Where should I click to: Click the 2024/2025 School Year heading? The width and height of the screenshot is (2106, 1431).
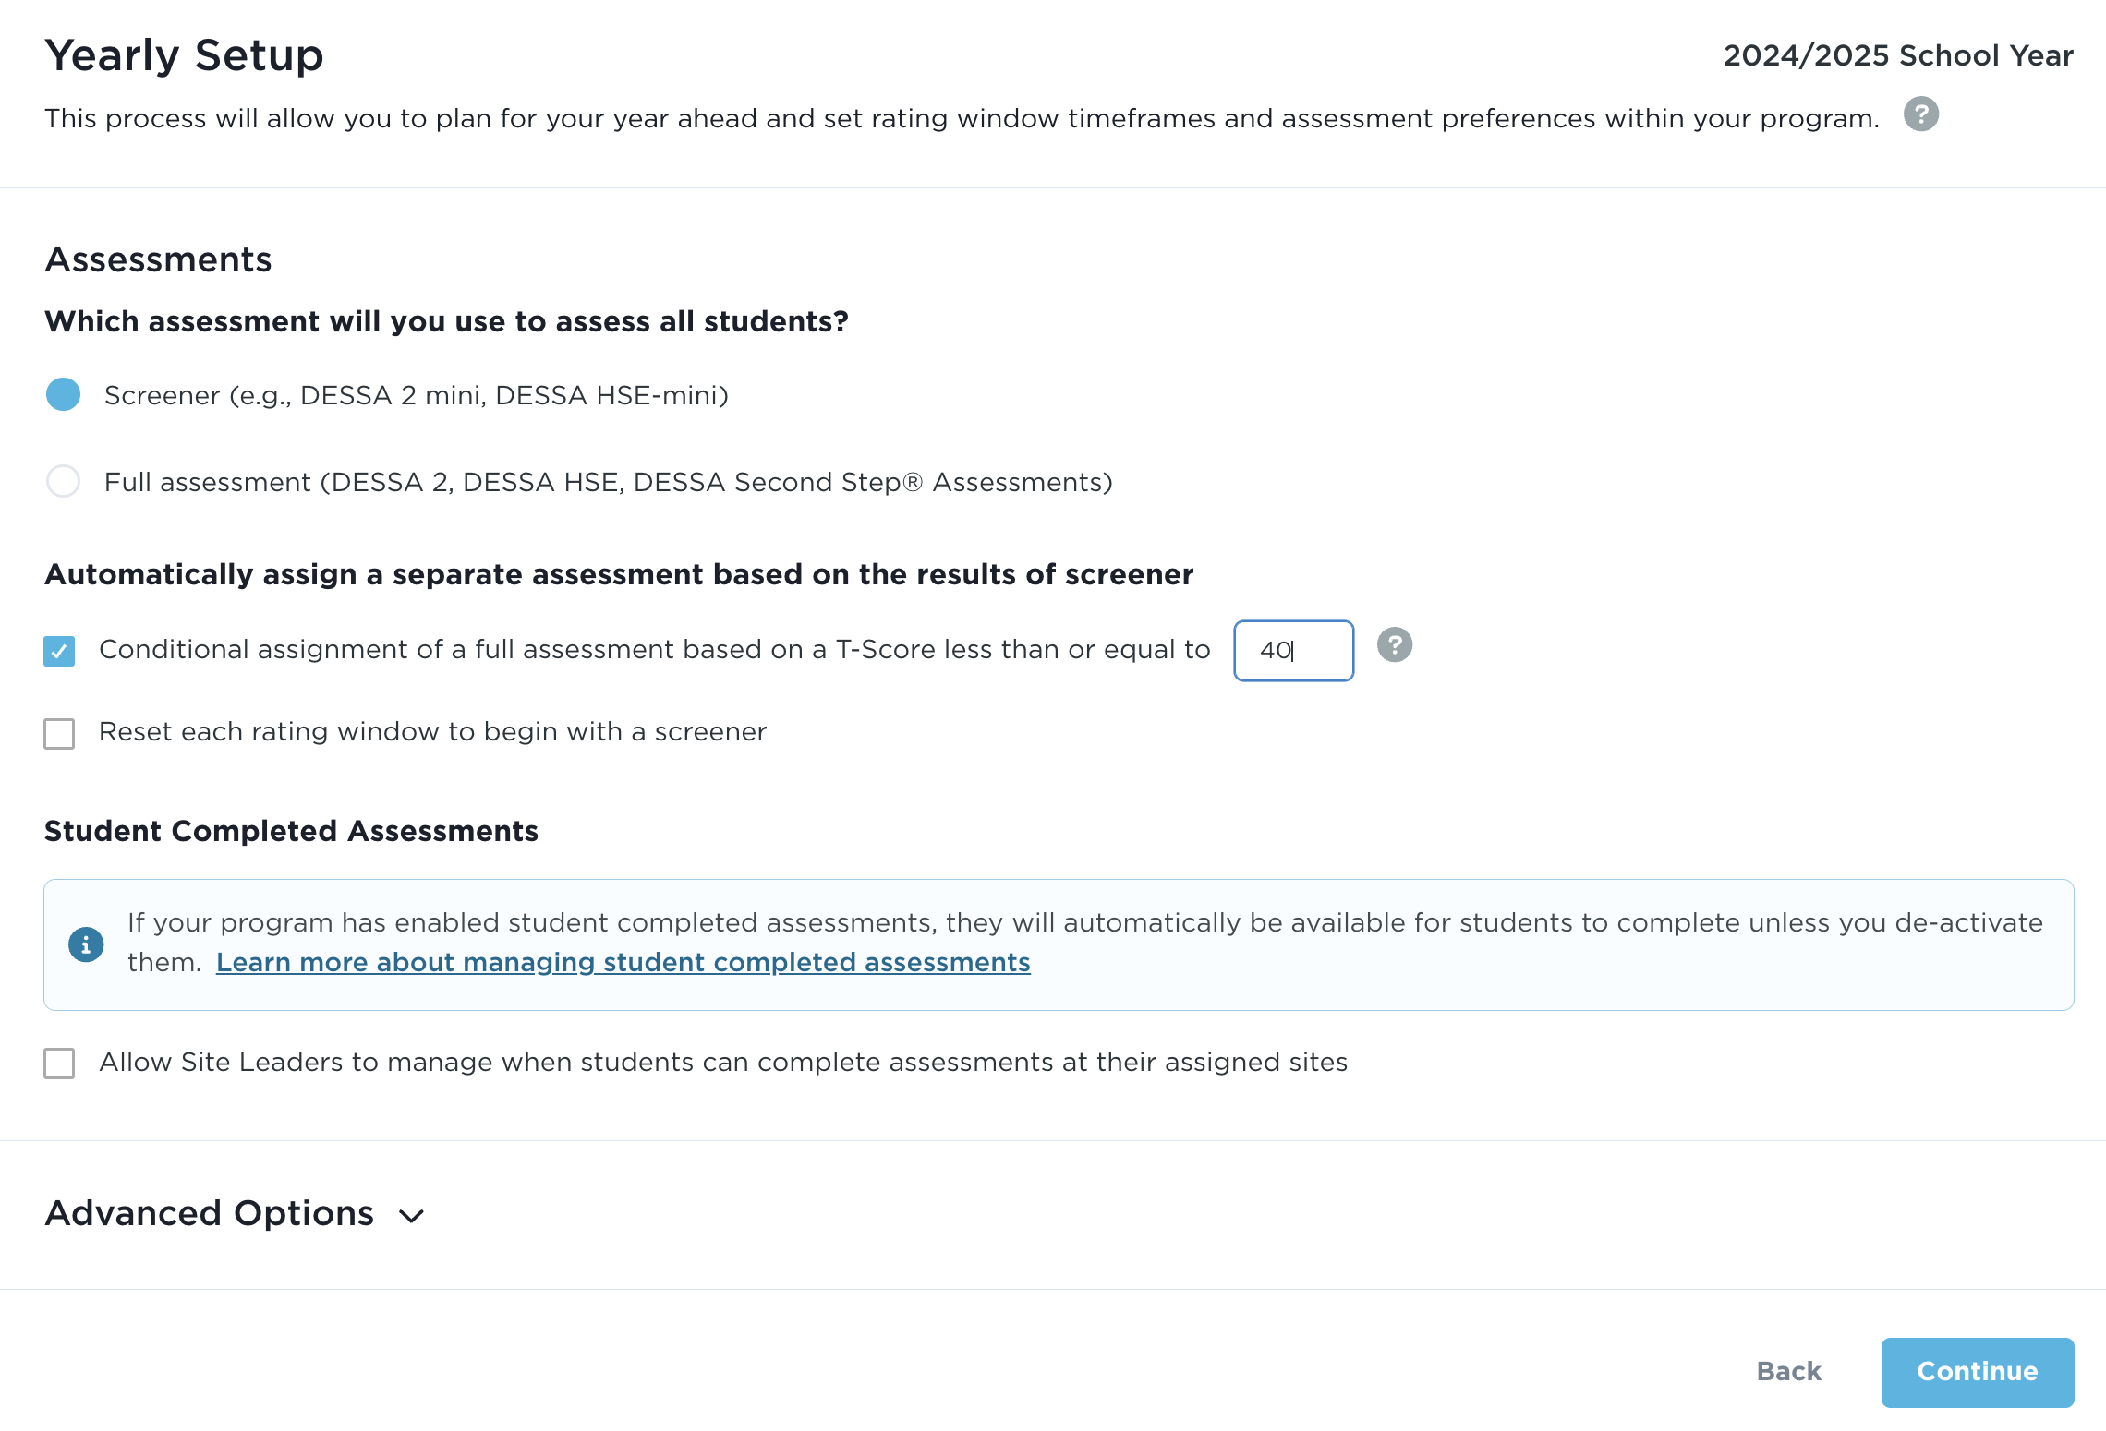[x=1897, y=55]
